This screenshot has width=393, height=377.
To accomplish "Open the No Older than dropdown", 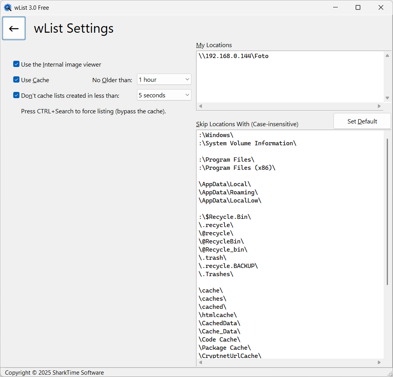I will point(164,80).
